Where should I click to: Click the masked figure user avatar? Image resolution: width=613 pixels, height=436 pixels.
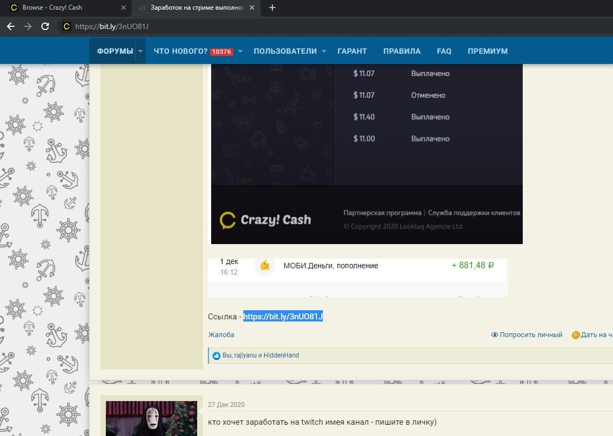(152, 418)
